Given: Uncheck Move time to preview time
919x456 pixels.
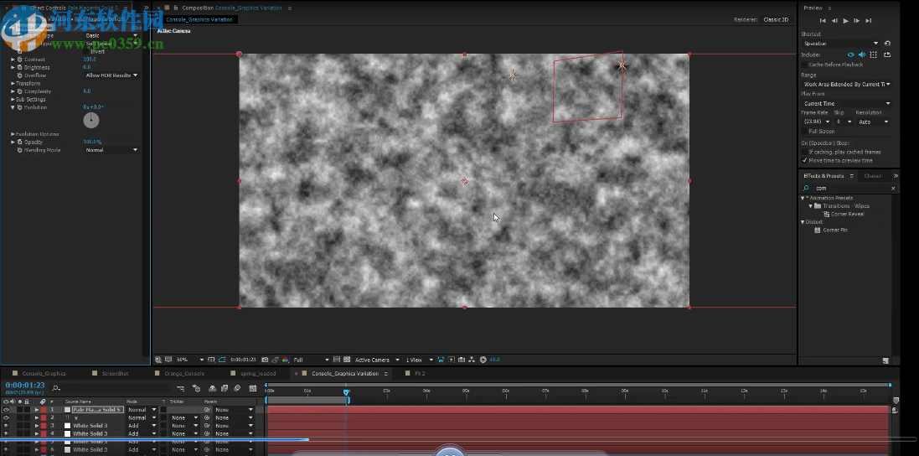Looking at the screenshot, I should (805, 160).
